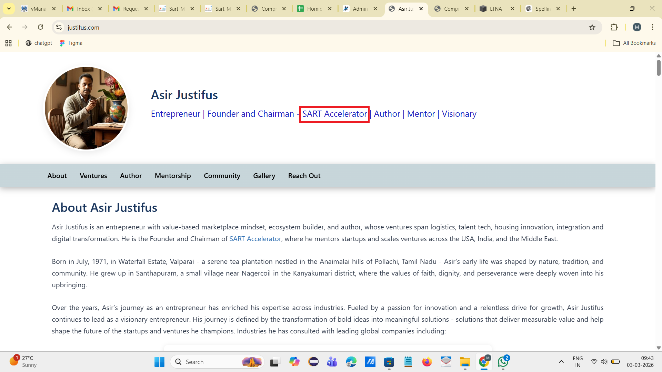Show hidden system tray icons chevron

point(561,362)
